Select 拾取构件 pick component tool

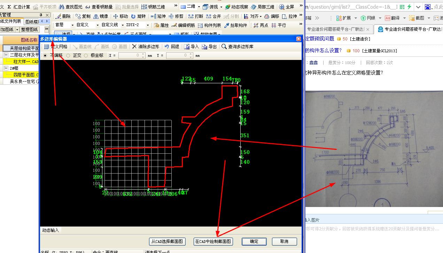point(235,25)
